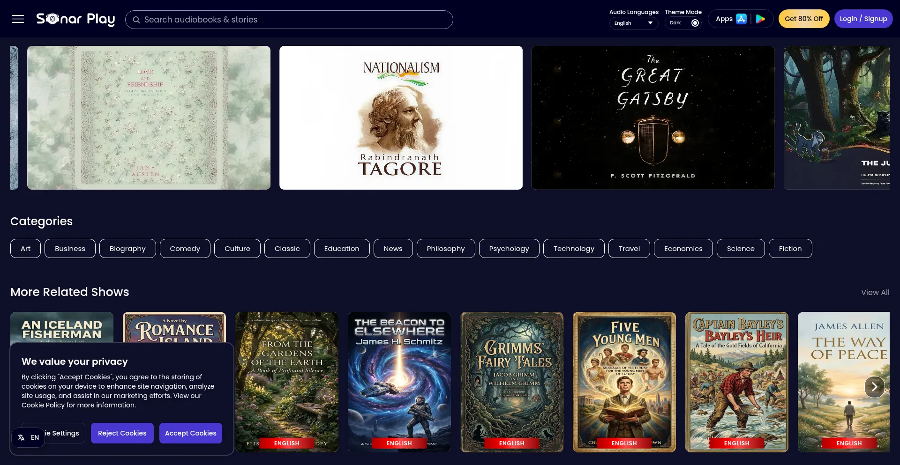Select the Art category

[x=25, y=249]
